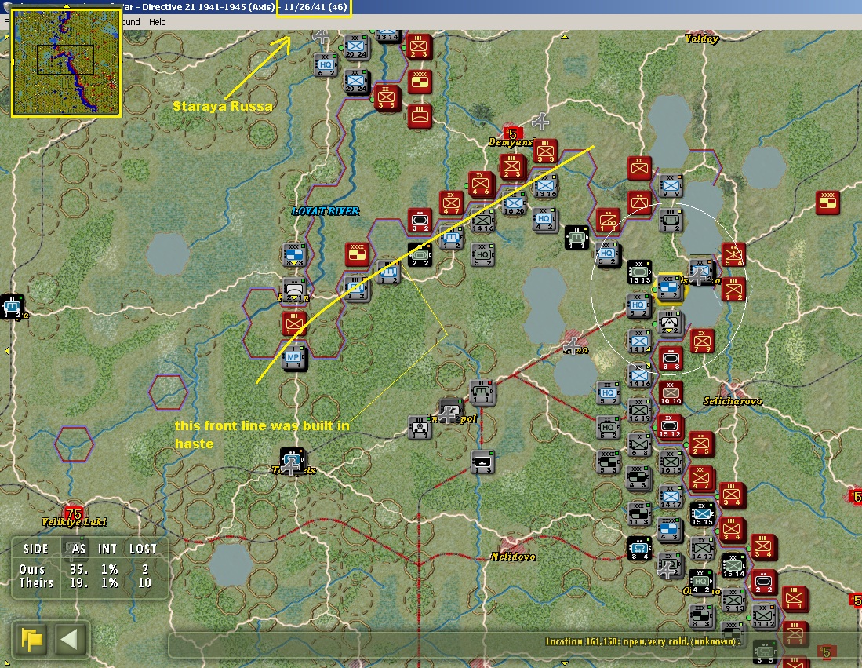This screenshot has width=862, height=668.
Task: Select the red armored unit 3 3
Action: (x=671, y=360)
